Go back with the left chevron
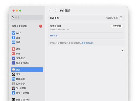The height and width of the screenshot is (101, 137). 50,11
